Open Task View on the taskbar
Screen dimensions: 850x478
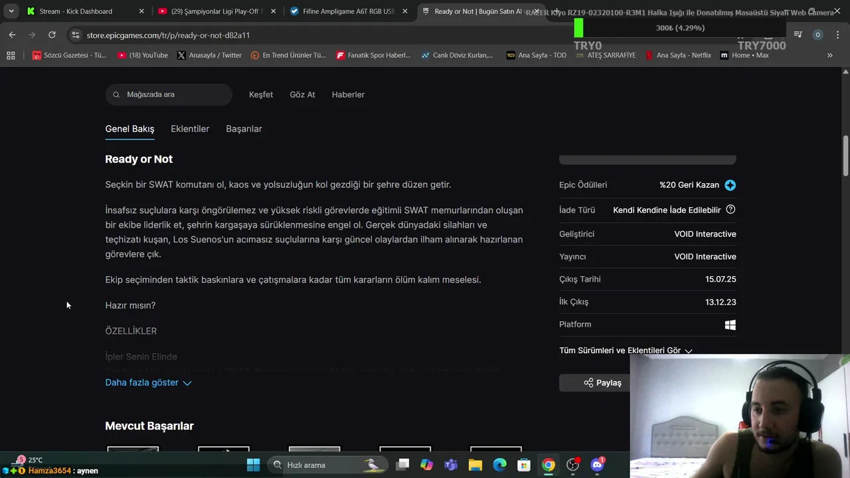tap(402, 465)
